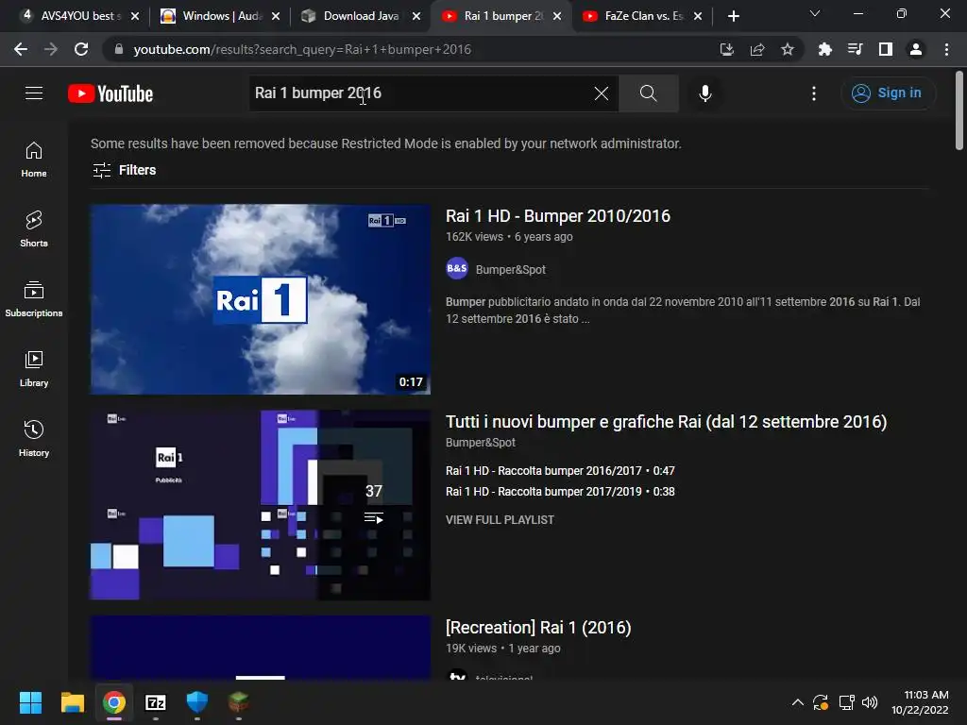Open History in the sidebar
Viewport: 967px width, 725px height.
pyautogui.click(x=34, y=438)
